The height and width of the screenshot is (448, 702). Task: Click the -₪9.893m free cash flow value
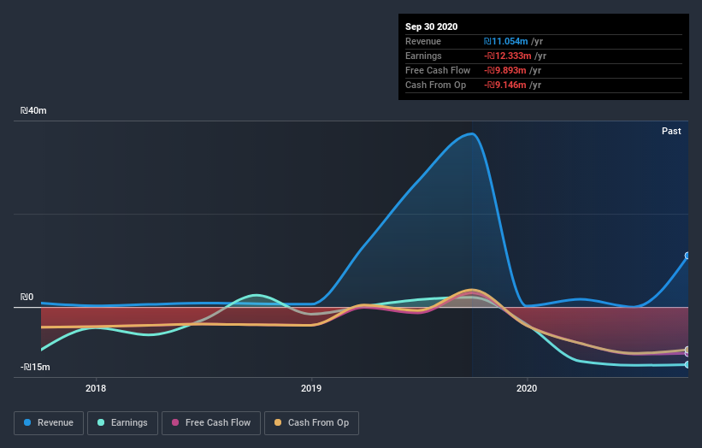click(x=505, y=70)
